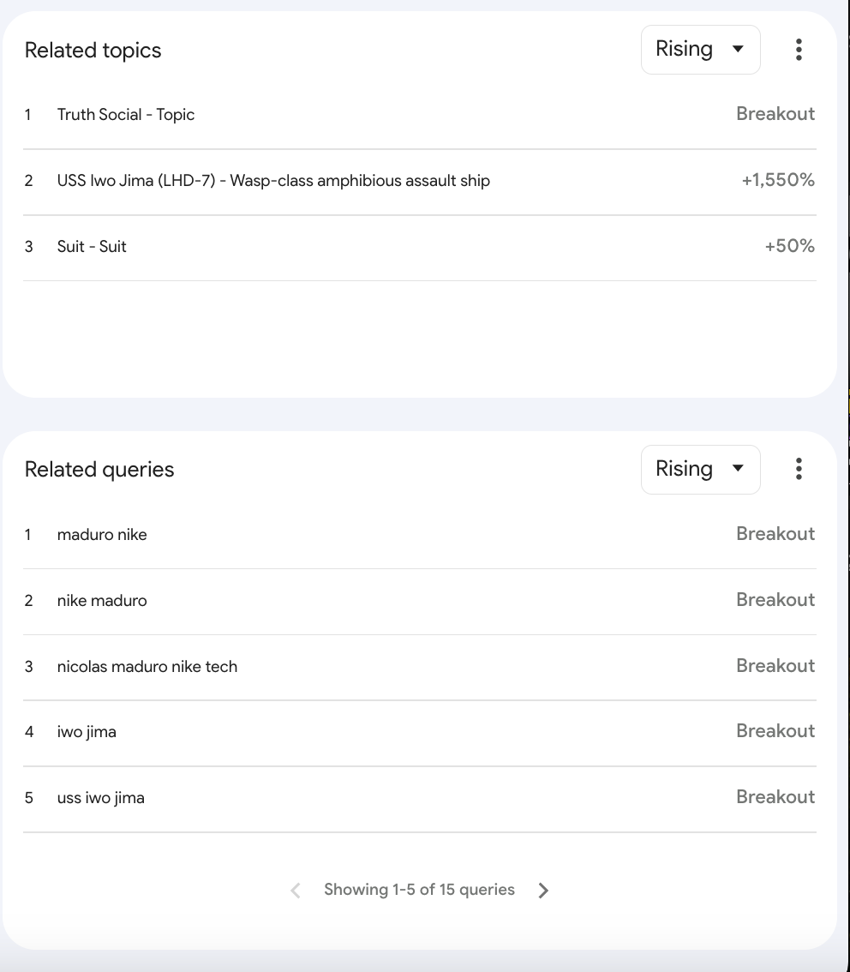Select 'nicolas maduro nike tech' query
850x972 pixels.
tap(147, 667)
